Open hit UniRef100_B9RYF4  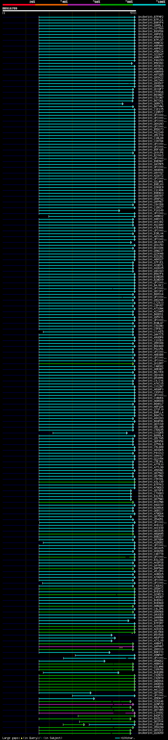click(x=150, y=23)
